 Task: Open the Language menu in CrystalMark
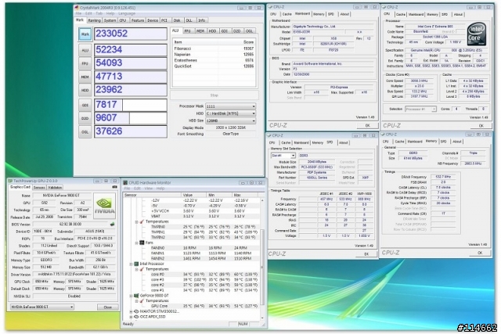(x=127, y=14)
